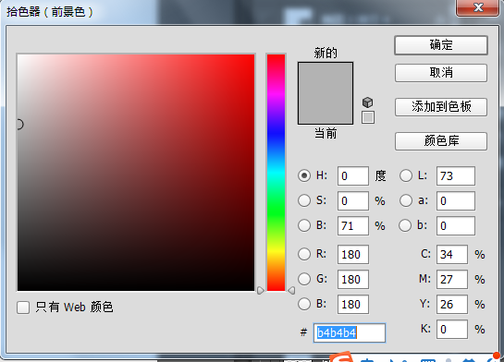Close the color picker dialog
This screenshot has width=504, height=362.
(478, 7)
